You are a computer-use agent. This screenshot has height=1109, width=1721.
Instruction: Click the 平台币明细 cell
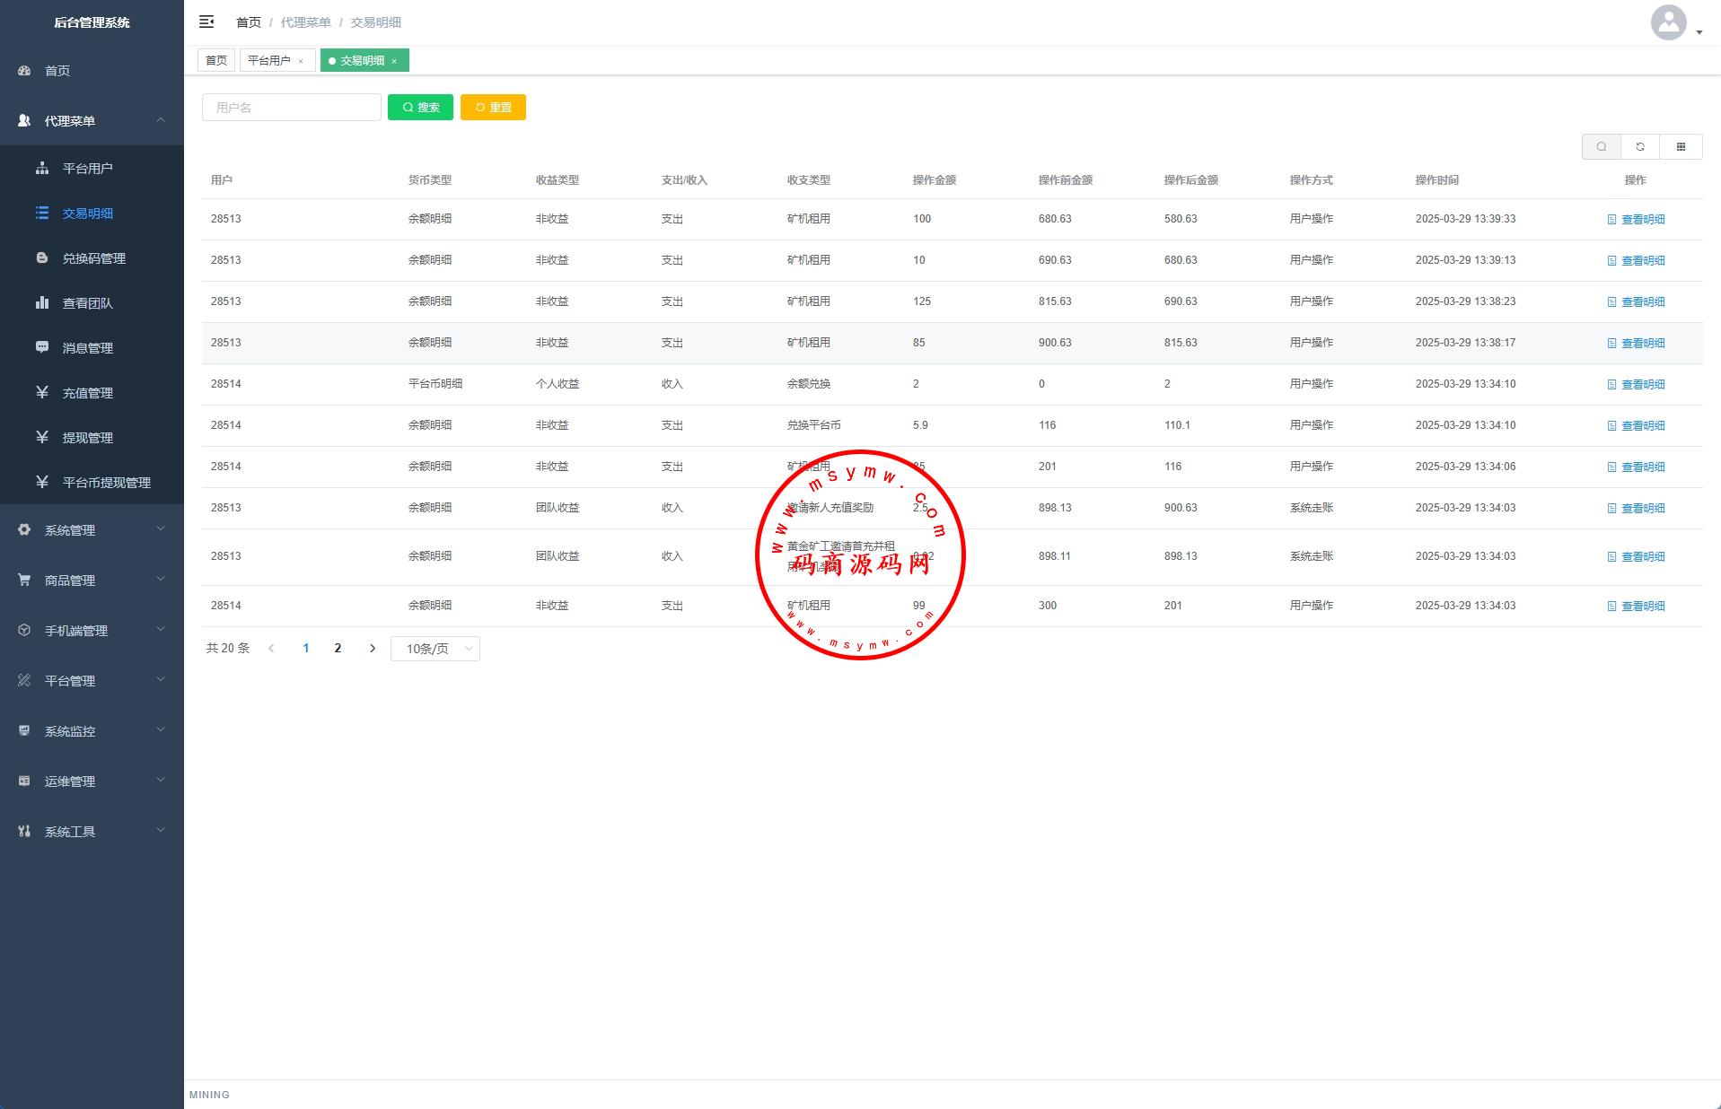pyautogui.click(x=435, y=384)
